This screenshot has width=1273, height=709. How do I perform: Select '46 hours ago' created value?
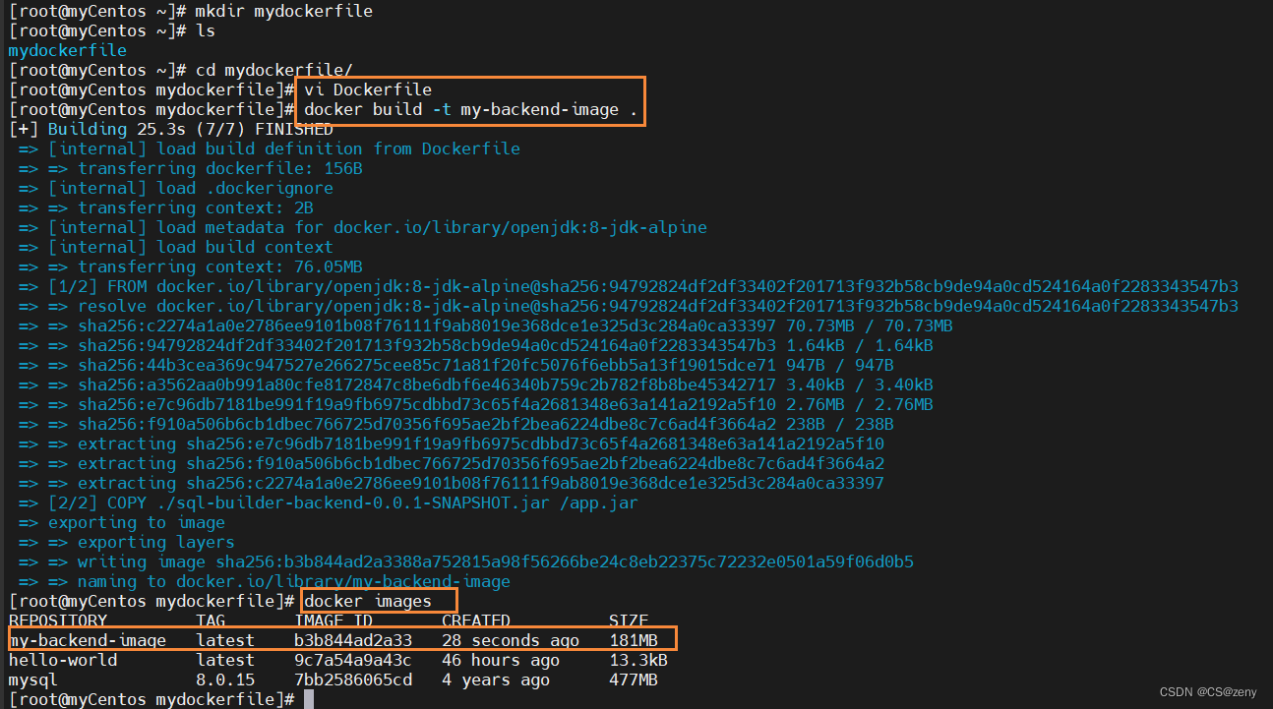501,660
